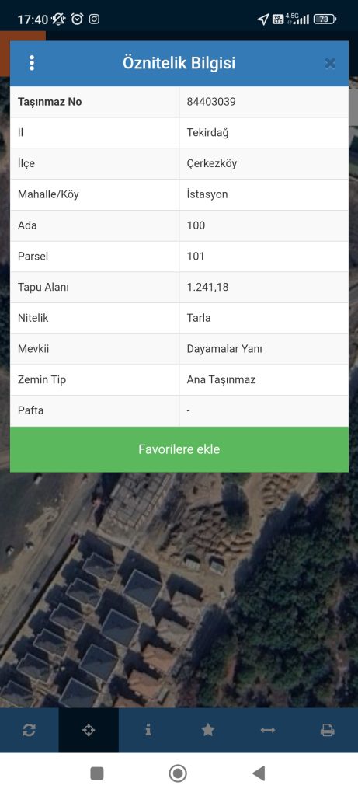The height and width of the screenshot is (796, 358).
Task: Tap the Android home circle button
Action: [x=178, y=773]
